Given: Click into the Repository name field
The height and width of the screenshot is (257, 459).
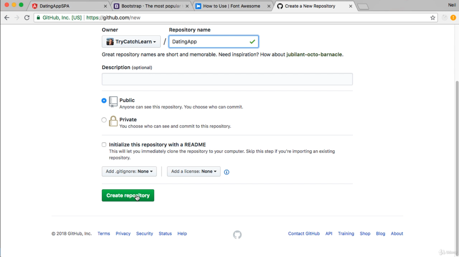Looking at the screenshot, I should pos(214,42).
